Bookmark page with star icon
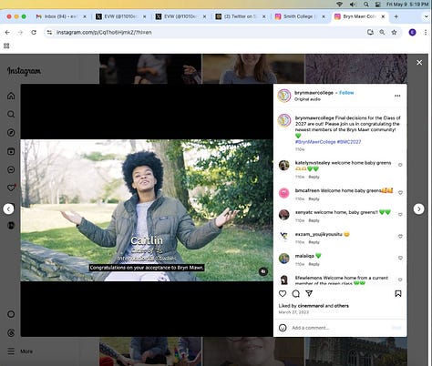The image size is (432, 366). point(394,32)
